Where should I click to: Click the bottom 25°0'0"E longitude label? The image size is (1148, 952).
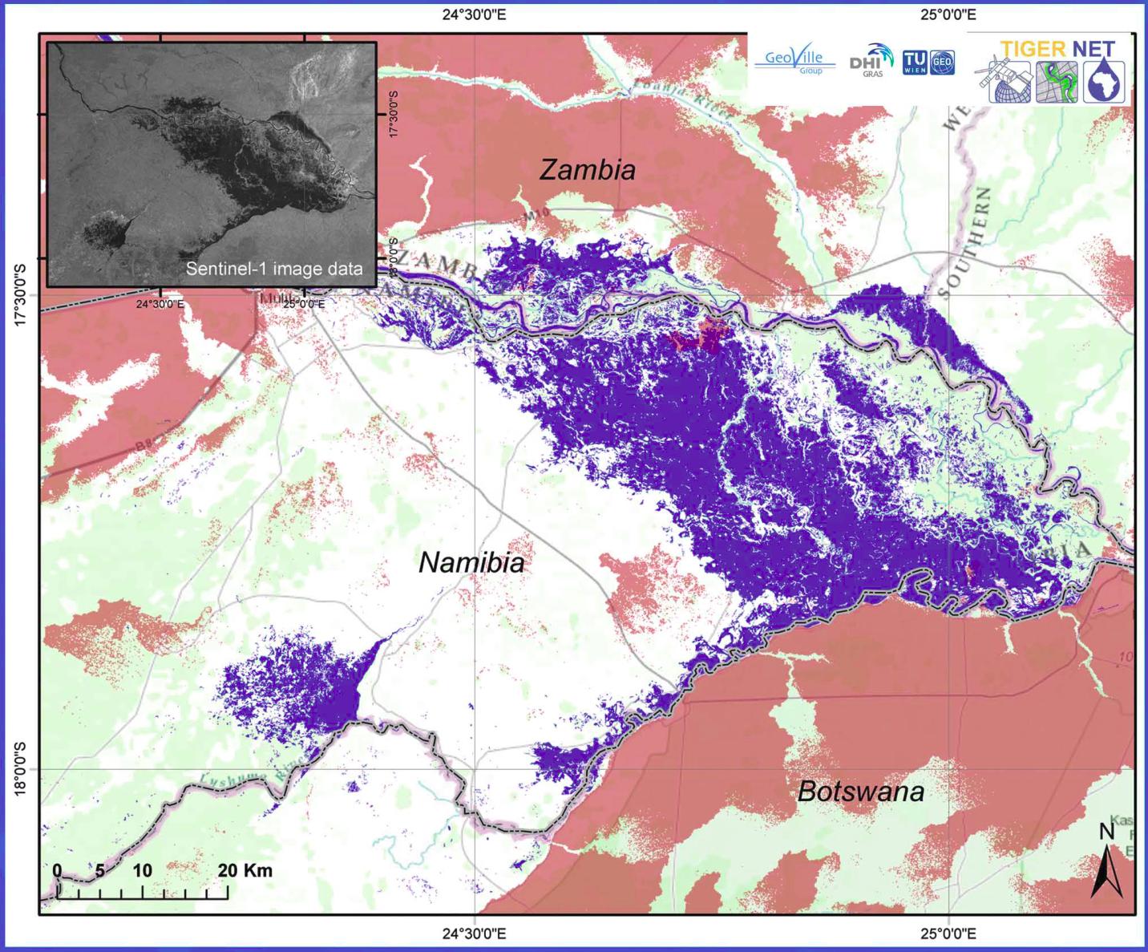pos(947,934)
